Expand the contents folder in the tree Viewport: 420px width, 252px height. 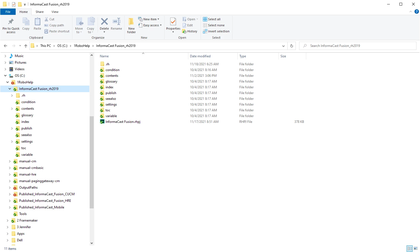(x=12, y=109)
